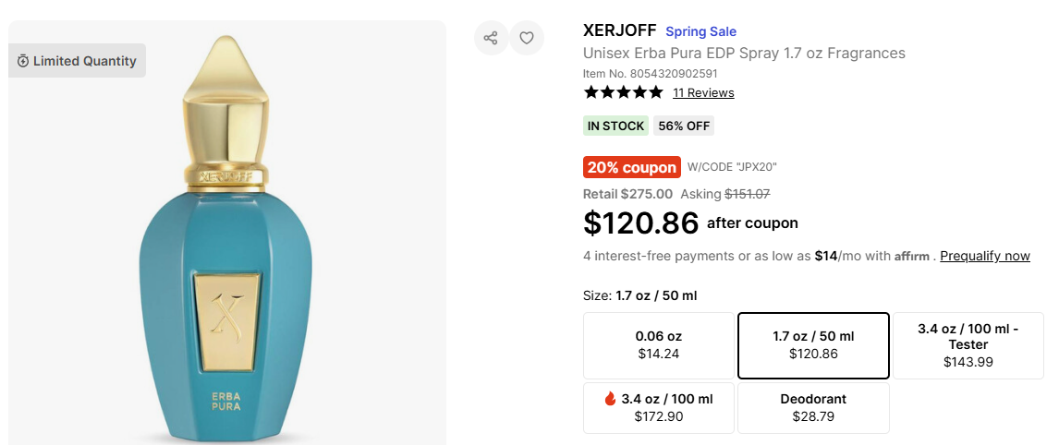The width and height of the screenshot is (1059, 445).
Task: Click the red 20% coupon badge
Action: 632,167
